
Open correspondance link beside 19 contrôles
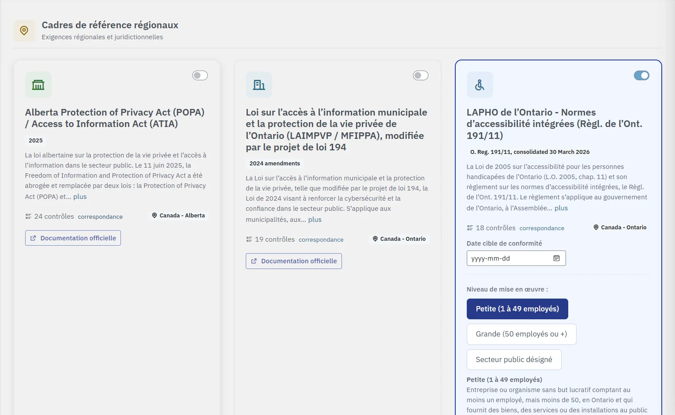coord(321,239)
